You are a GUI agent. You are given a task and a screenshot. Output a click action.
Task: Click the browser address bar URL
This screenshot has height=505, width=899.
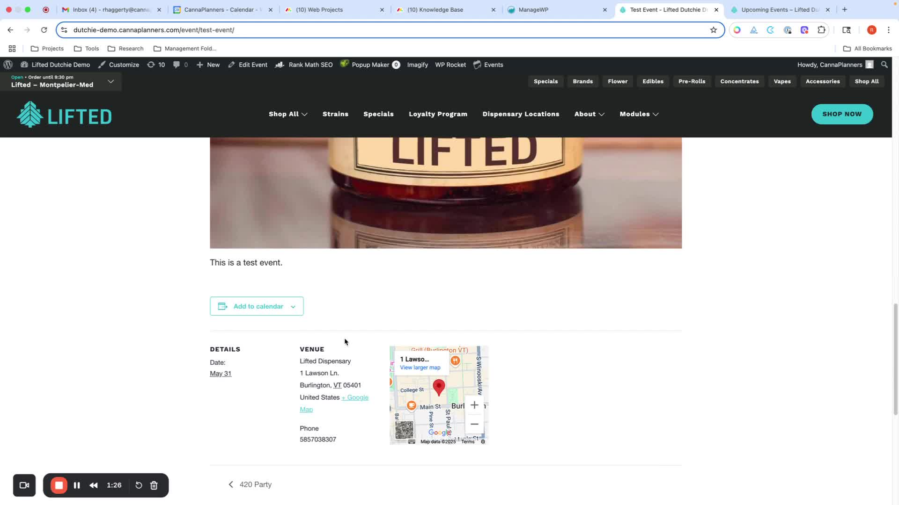tap(154, 30)
